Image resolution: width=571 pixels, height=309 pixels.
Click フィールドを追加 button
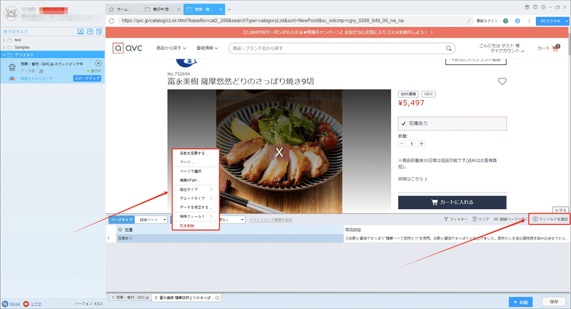(550, 219)
